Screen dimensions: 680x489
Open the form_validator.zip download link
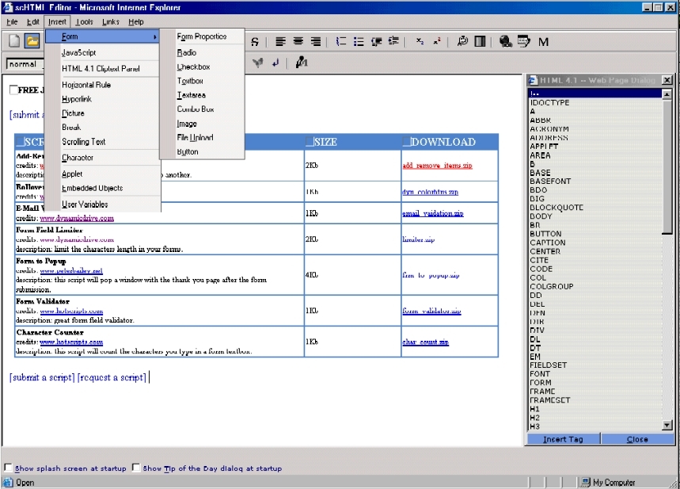pyautogui.click(x=431, y=311)
